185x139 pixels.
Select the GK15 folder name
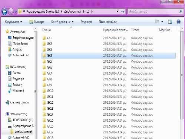tap(50, 120)
